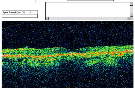Click the empty row under Signal Strength
Image resolution: width=135 pixels, height=103 pixels.
pyautogui.click(x=20, y=16)
